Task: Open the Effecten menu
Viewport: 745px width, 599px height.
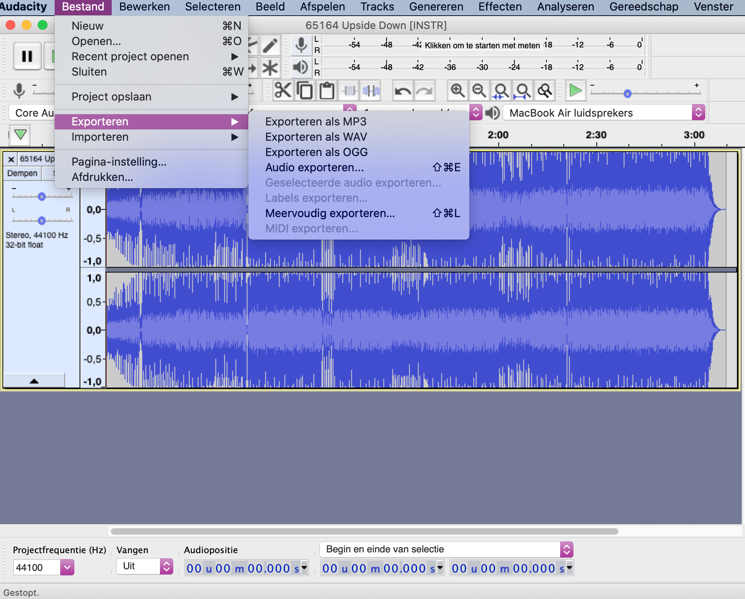Action: (500, 7)
